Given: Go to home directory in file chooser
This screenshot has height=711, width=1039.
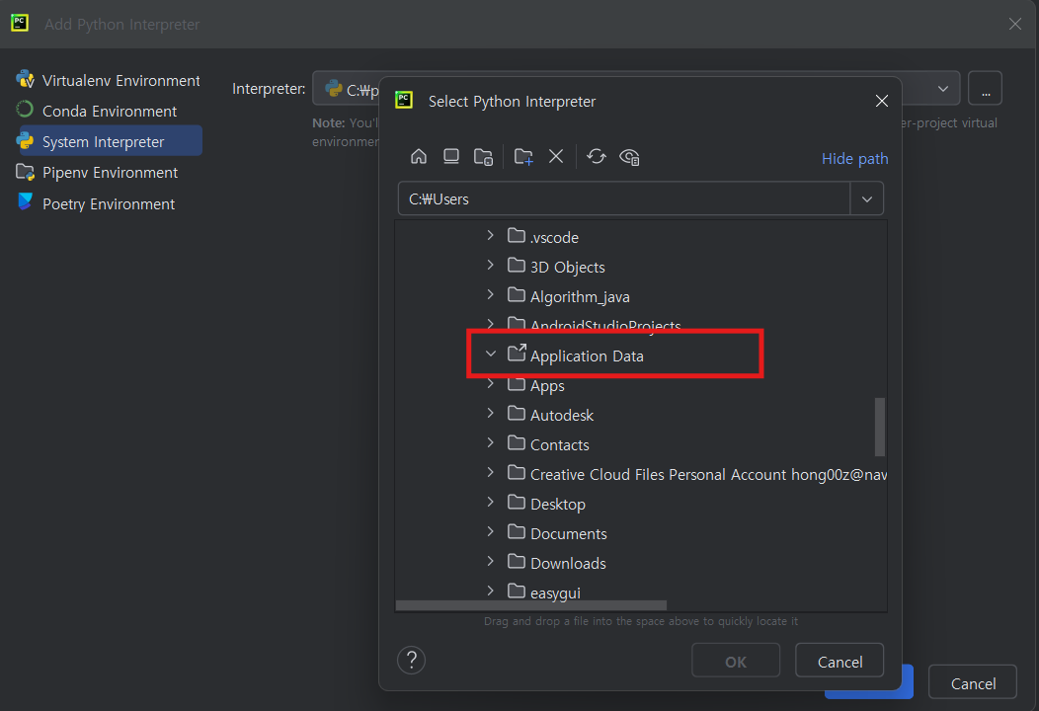Looking at the screenshot, I should (419, 156).
